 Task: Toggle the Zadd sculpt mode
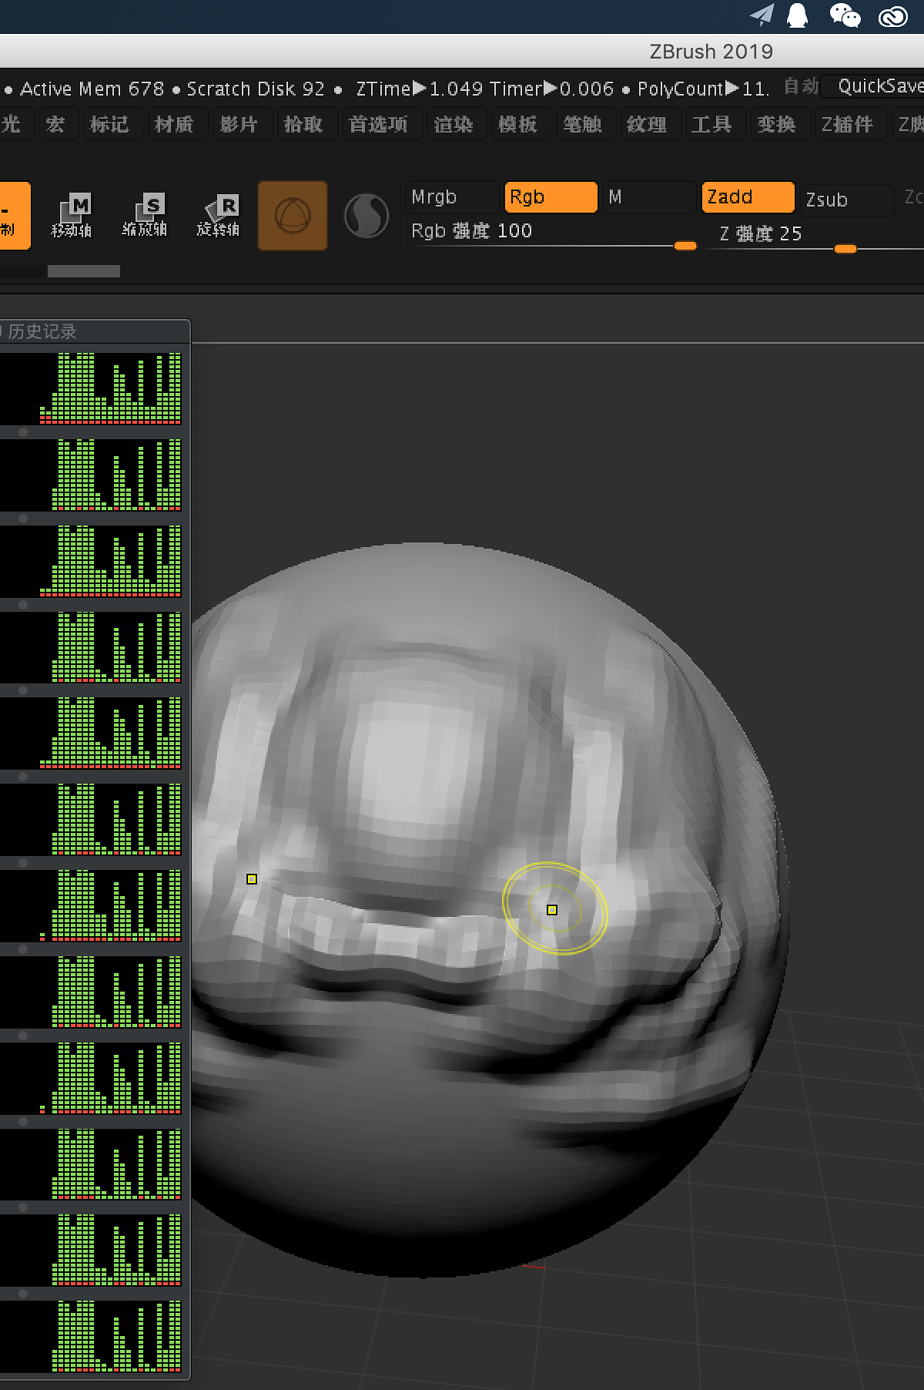[x=748, y=197]
